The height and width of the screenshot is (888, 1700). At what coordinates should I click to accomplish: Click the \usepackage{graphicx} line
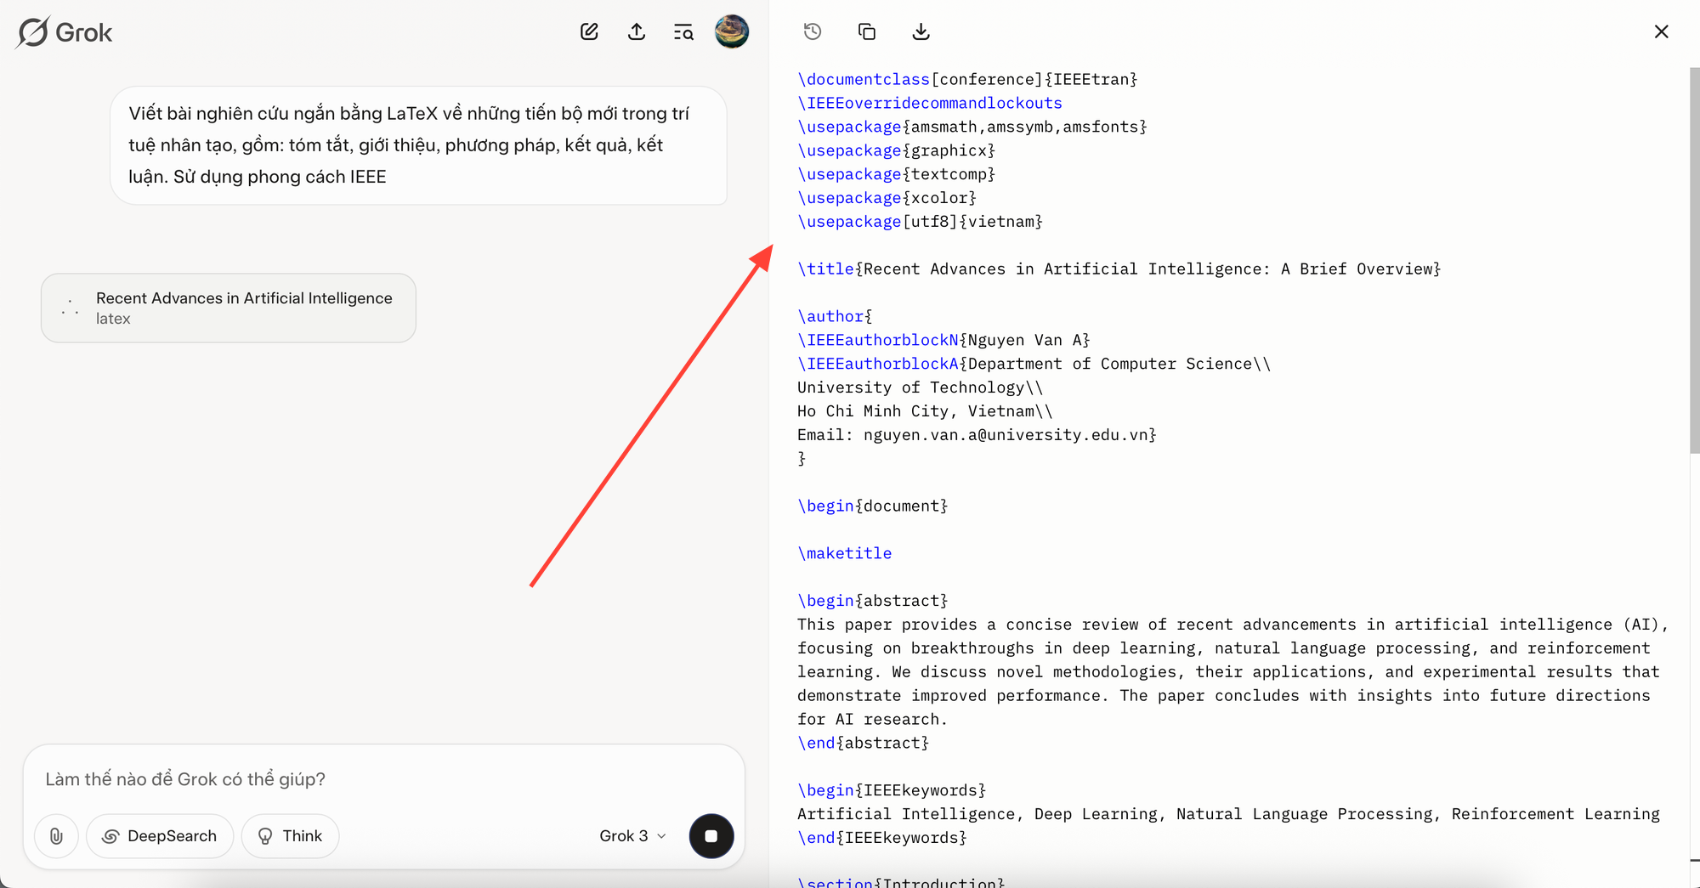(896, 150)
